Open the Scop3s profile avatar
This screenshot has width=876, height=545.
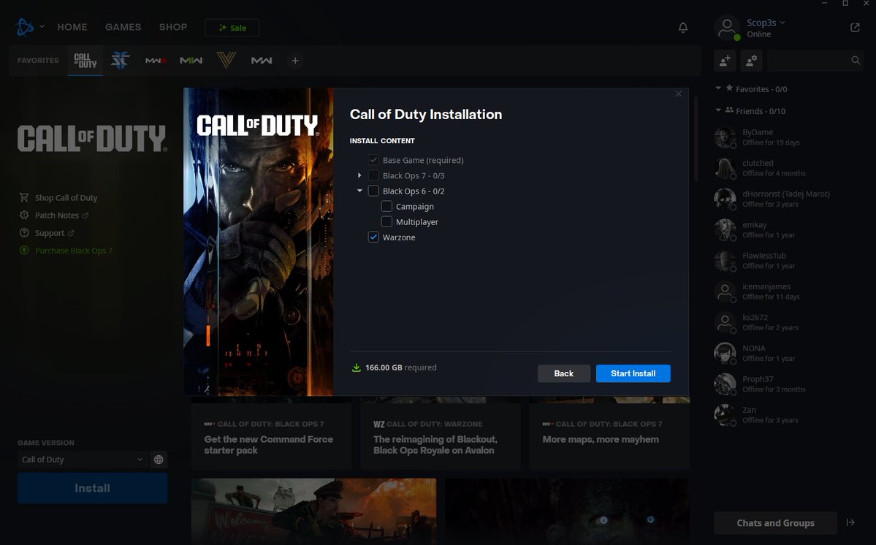click(x=727, y=27)
